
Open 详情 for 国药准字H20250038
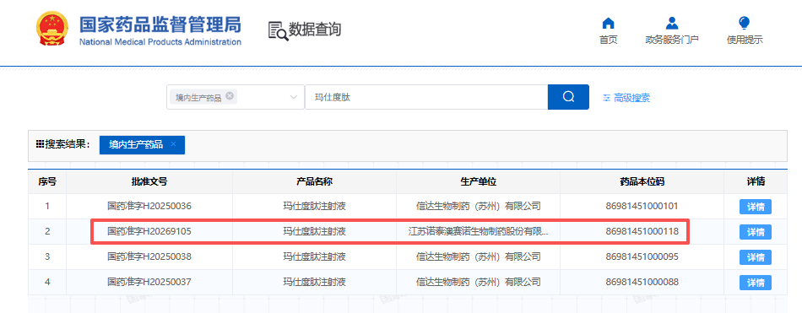tap(756, 257)
